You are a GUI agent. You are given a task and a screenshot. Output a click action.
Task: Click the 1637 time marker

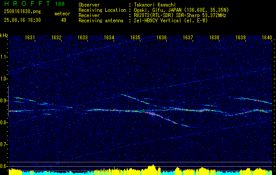[x=188, y=37]
